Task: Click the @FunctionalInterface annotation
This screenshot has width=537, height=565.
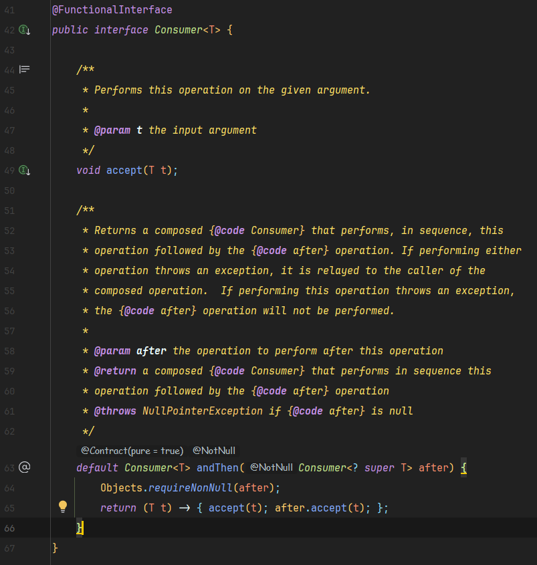Action: (112, 10)
